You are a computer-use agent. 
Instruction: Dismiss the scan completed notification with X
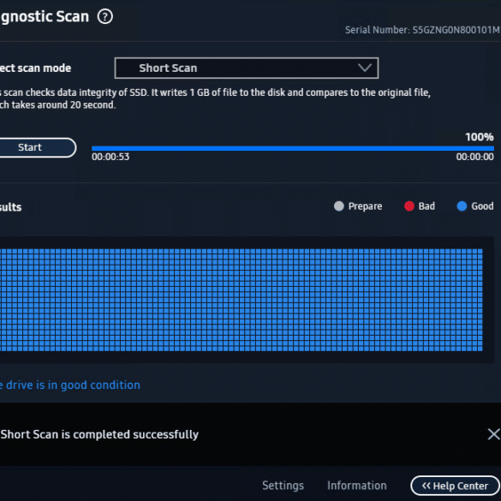(493, 434)
